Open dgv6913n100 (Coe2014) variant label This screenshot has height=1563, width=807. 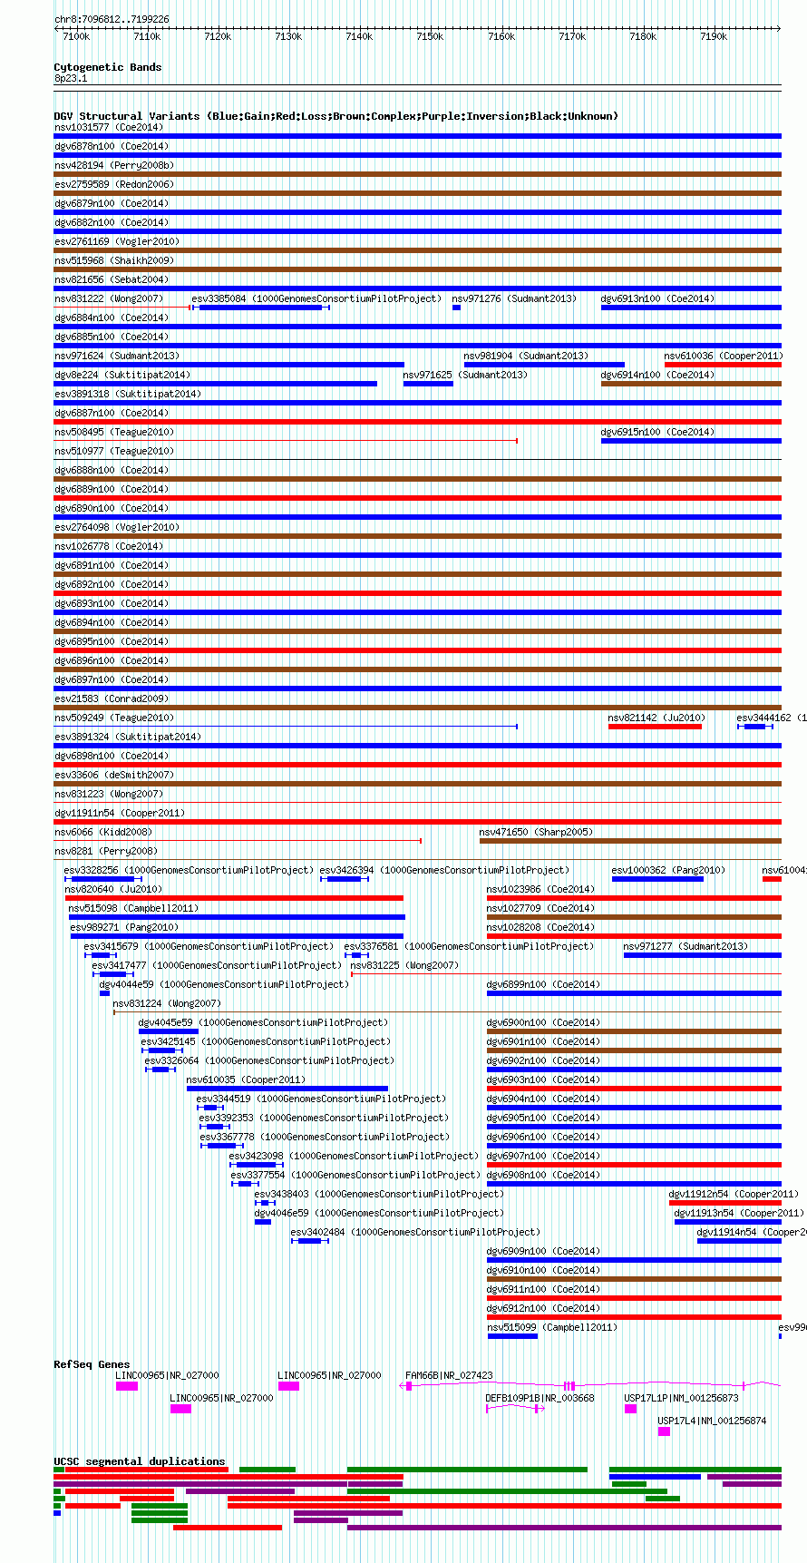click(657, 298)
